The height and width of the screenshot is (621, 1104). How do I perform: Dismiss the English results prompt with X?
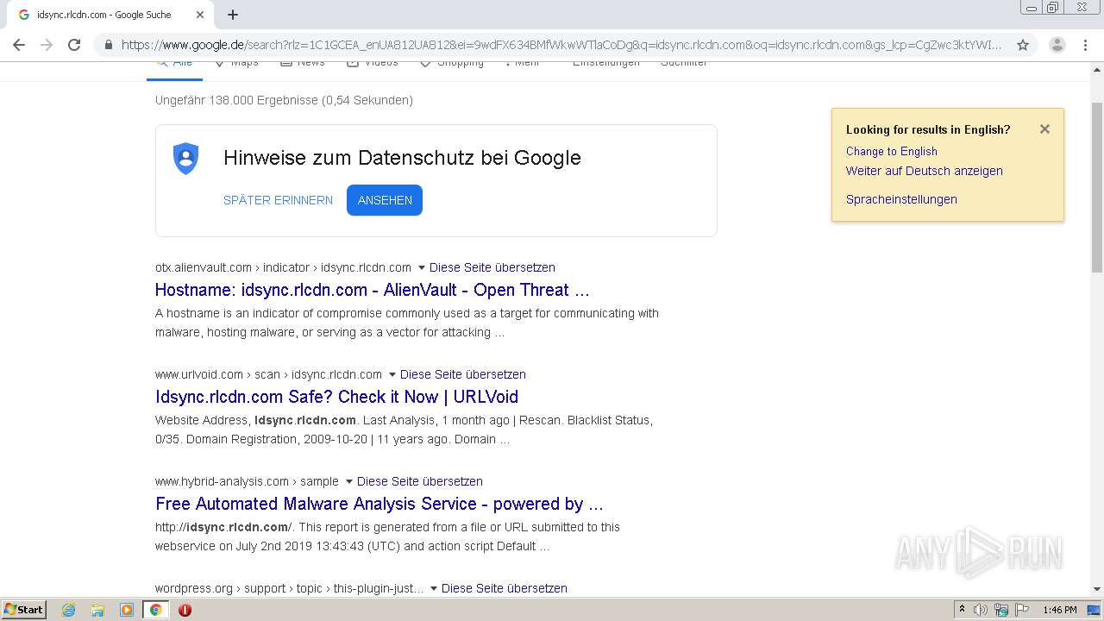1044,129
